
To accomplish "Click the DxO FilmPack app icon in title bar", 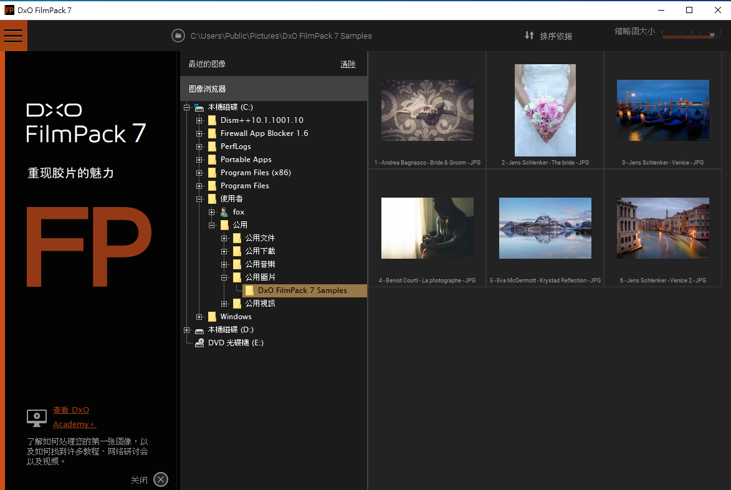I will [x=9, y=10].
